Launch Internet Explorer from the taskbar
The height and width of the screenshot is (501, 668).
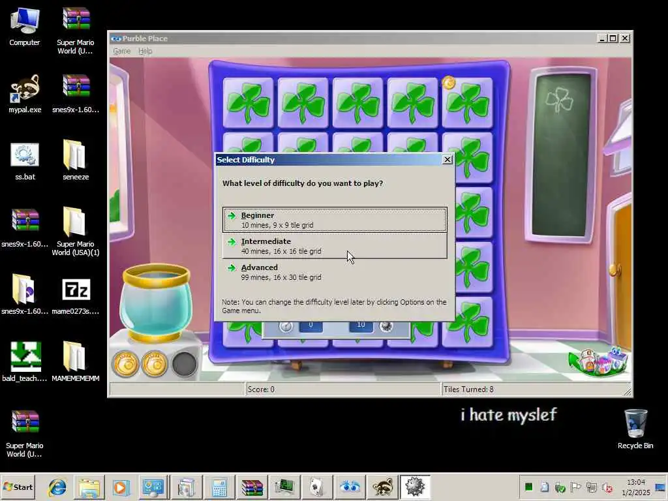[x=57, y=487]
